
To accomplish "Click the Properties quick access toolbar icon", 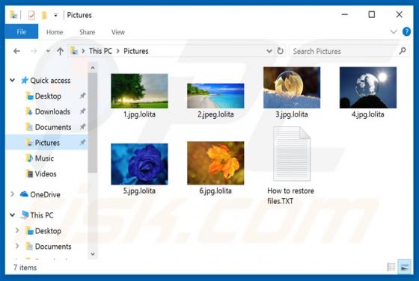I will 31,15.
